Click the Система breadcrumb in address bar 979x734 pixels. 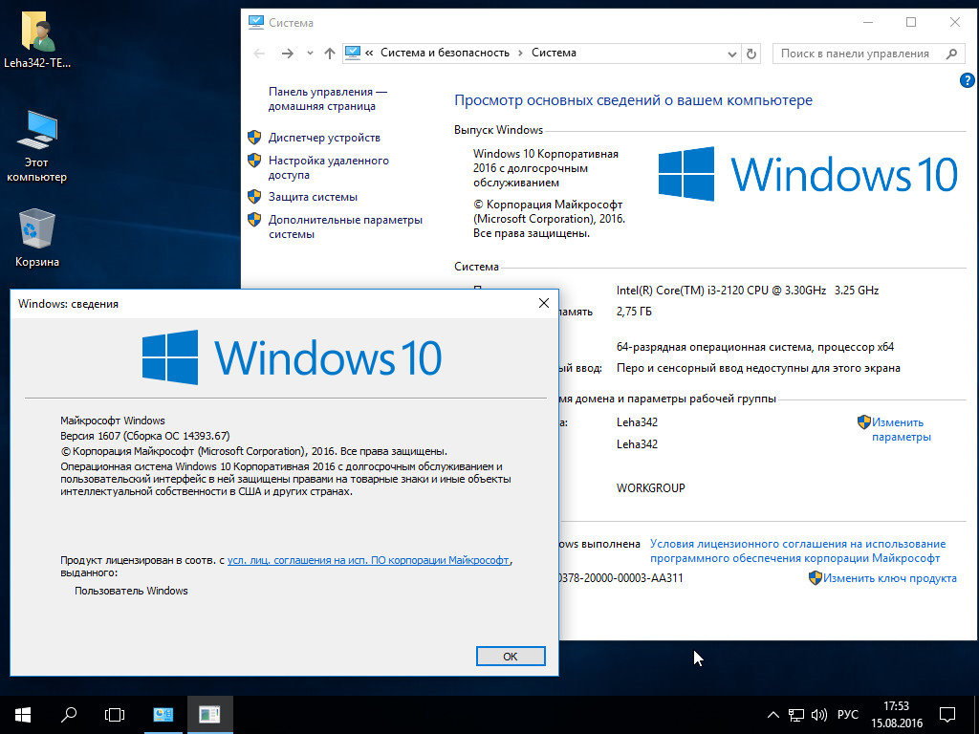(x=554, y=54)
